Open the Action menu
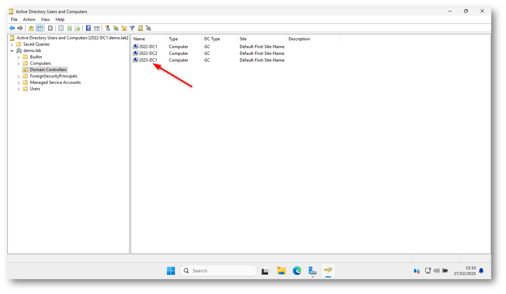This screenshot has height=294, width=506. (x=29, y=19)
